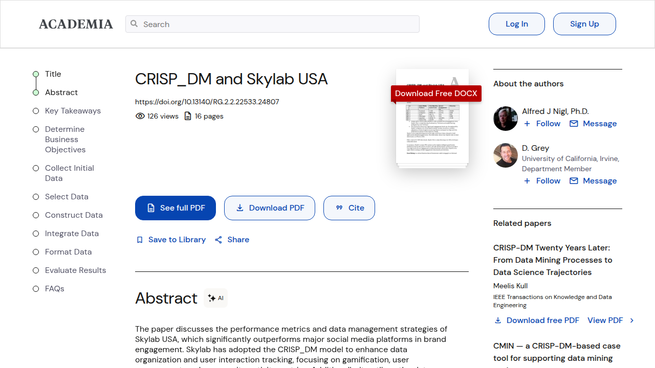This screenshot has width=655, height=368.
Task: Click Alfred J Nigl's profile photo
Action: point(506,119)
